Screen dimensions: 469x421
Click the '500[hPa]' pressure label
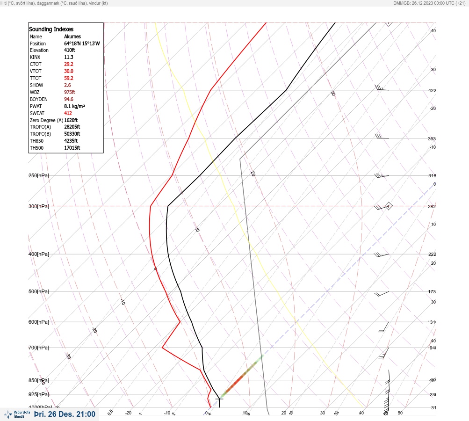[39, 291]
